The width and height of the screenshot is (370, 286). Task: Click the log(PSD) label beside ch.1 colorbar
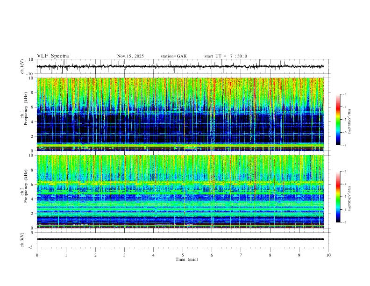pyautogui.click(x=350, y=122)
